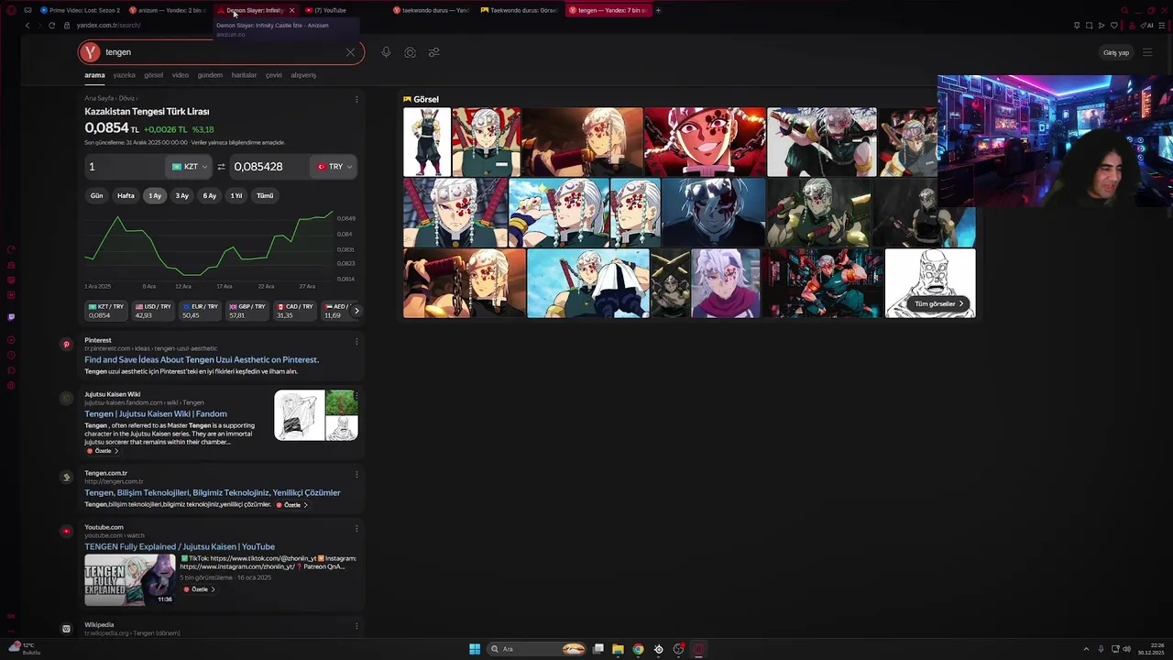Open the TENGEN Fully Explained video thumbnail
This screenshot has height=660, width=1173.
(129, 579)
